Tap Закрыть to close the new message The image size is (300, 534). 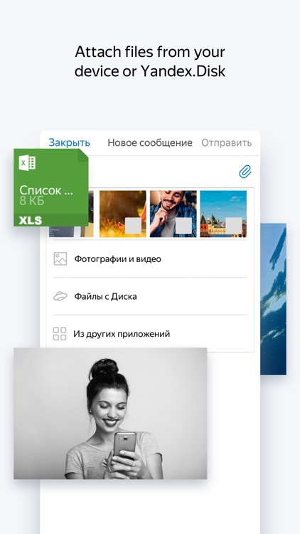(69, 142)
